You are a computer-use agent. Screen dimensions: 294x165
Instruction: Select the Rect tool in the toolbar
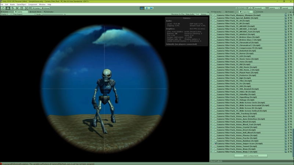point(22,8)
